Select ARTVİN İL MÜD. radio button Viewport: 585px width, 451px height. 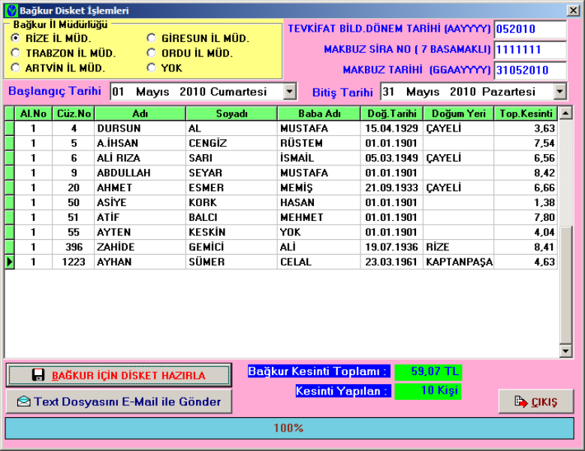click(15, 68)
